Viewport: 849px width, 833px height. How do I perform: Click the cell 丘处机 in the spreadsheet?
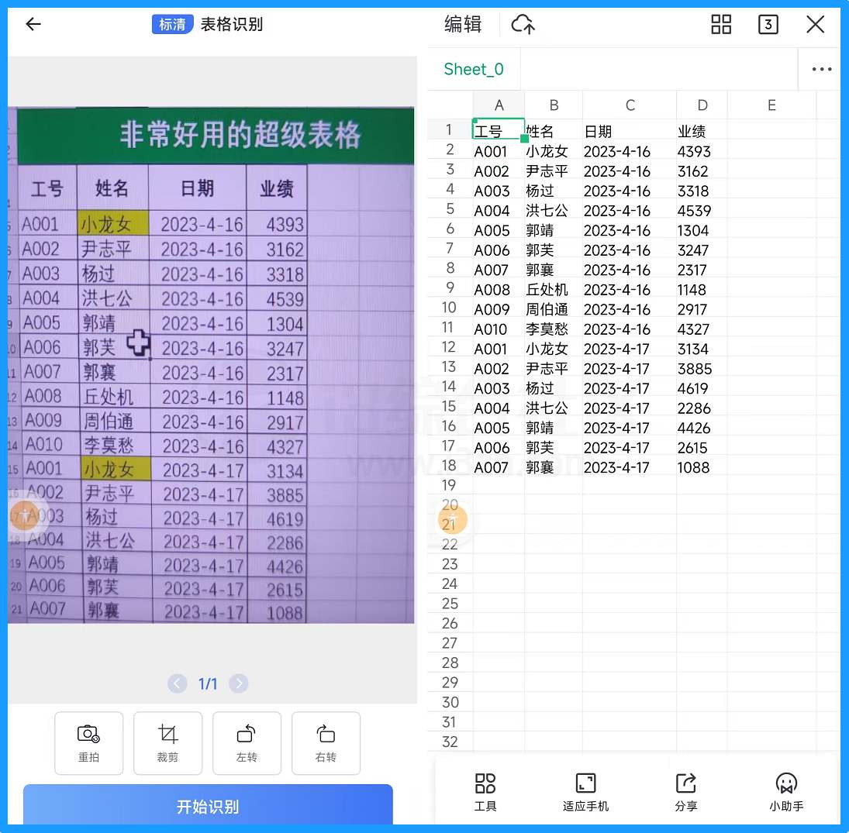coord(554,290)
